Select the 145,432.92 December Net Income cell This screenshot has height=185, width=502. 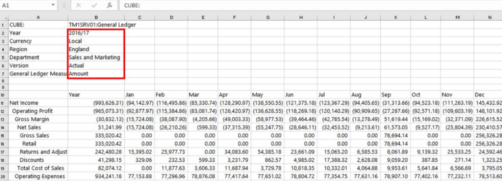click(488, 103)
